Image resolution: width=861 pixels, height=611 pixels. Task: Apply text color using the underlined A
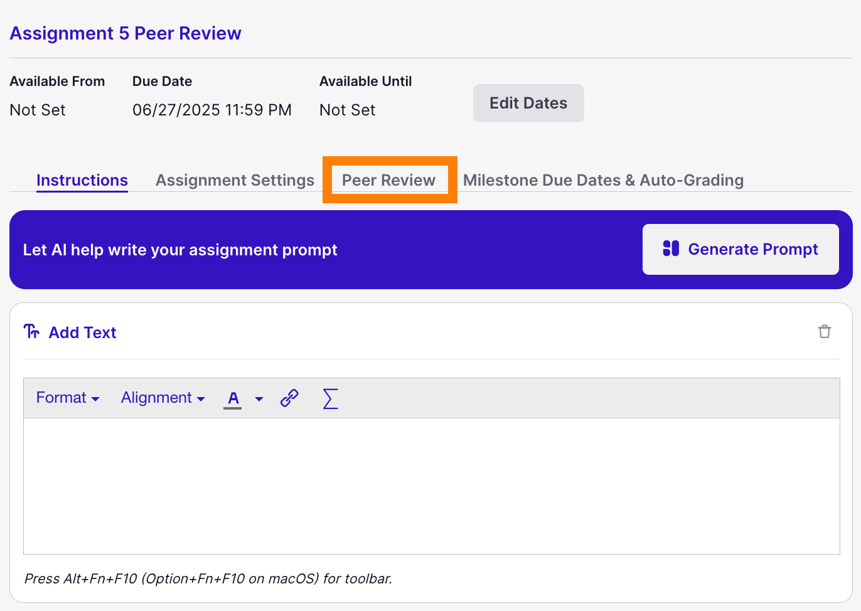coord(233,398)
